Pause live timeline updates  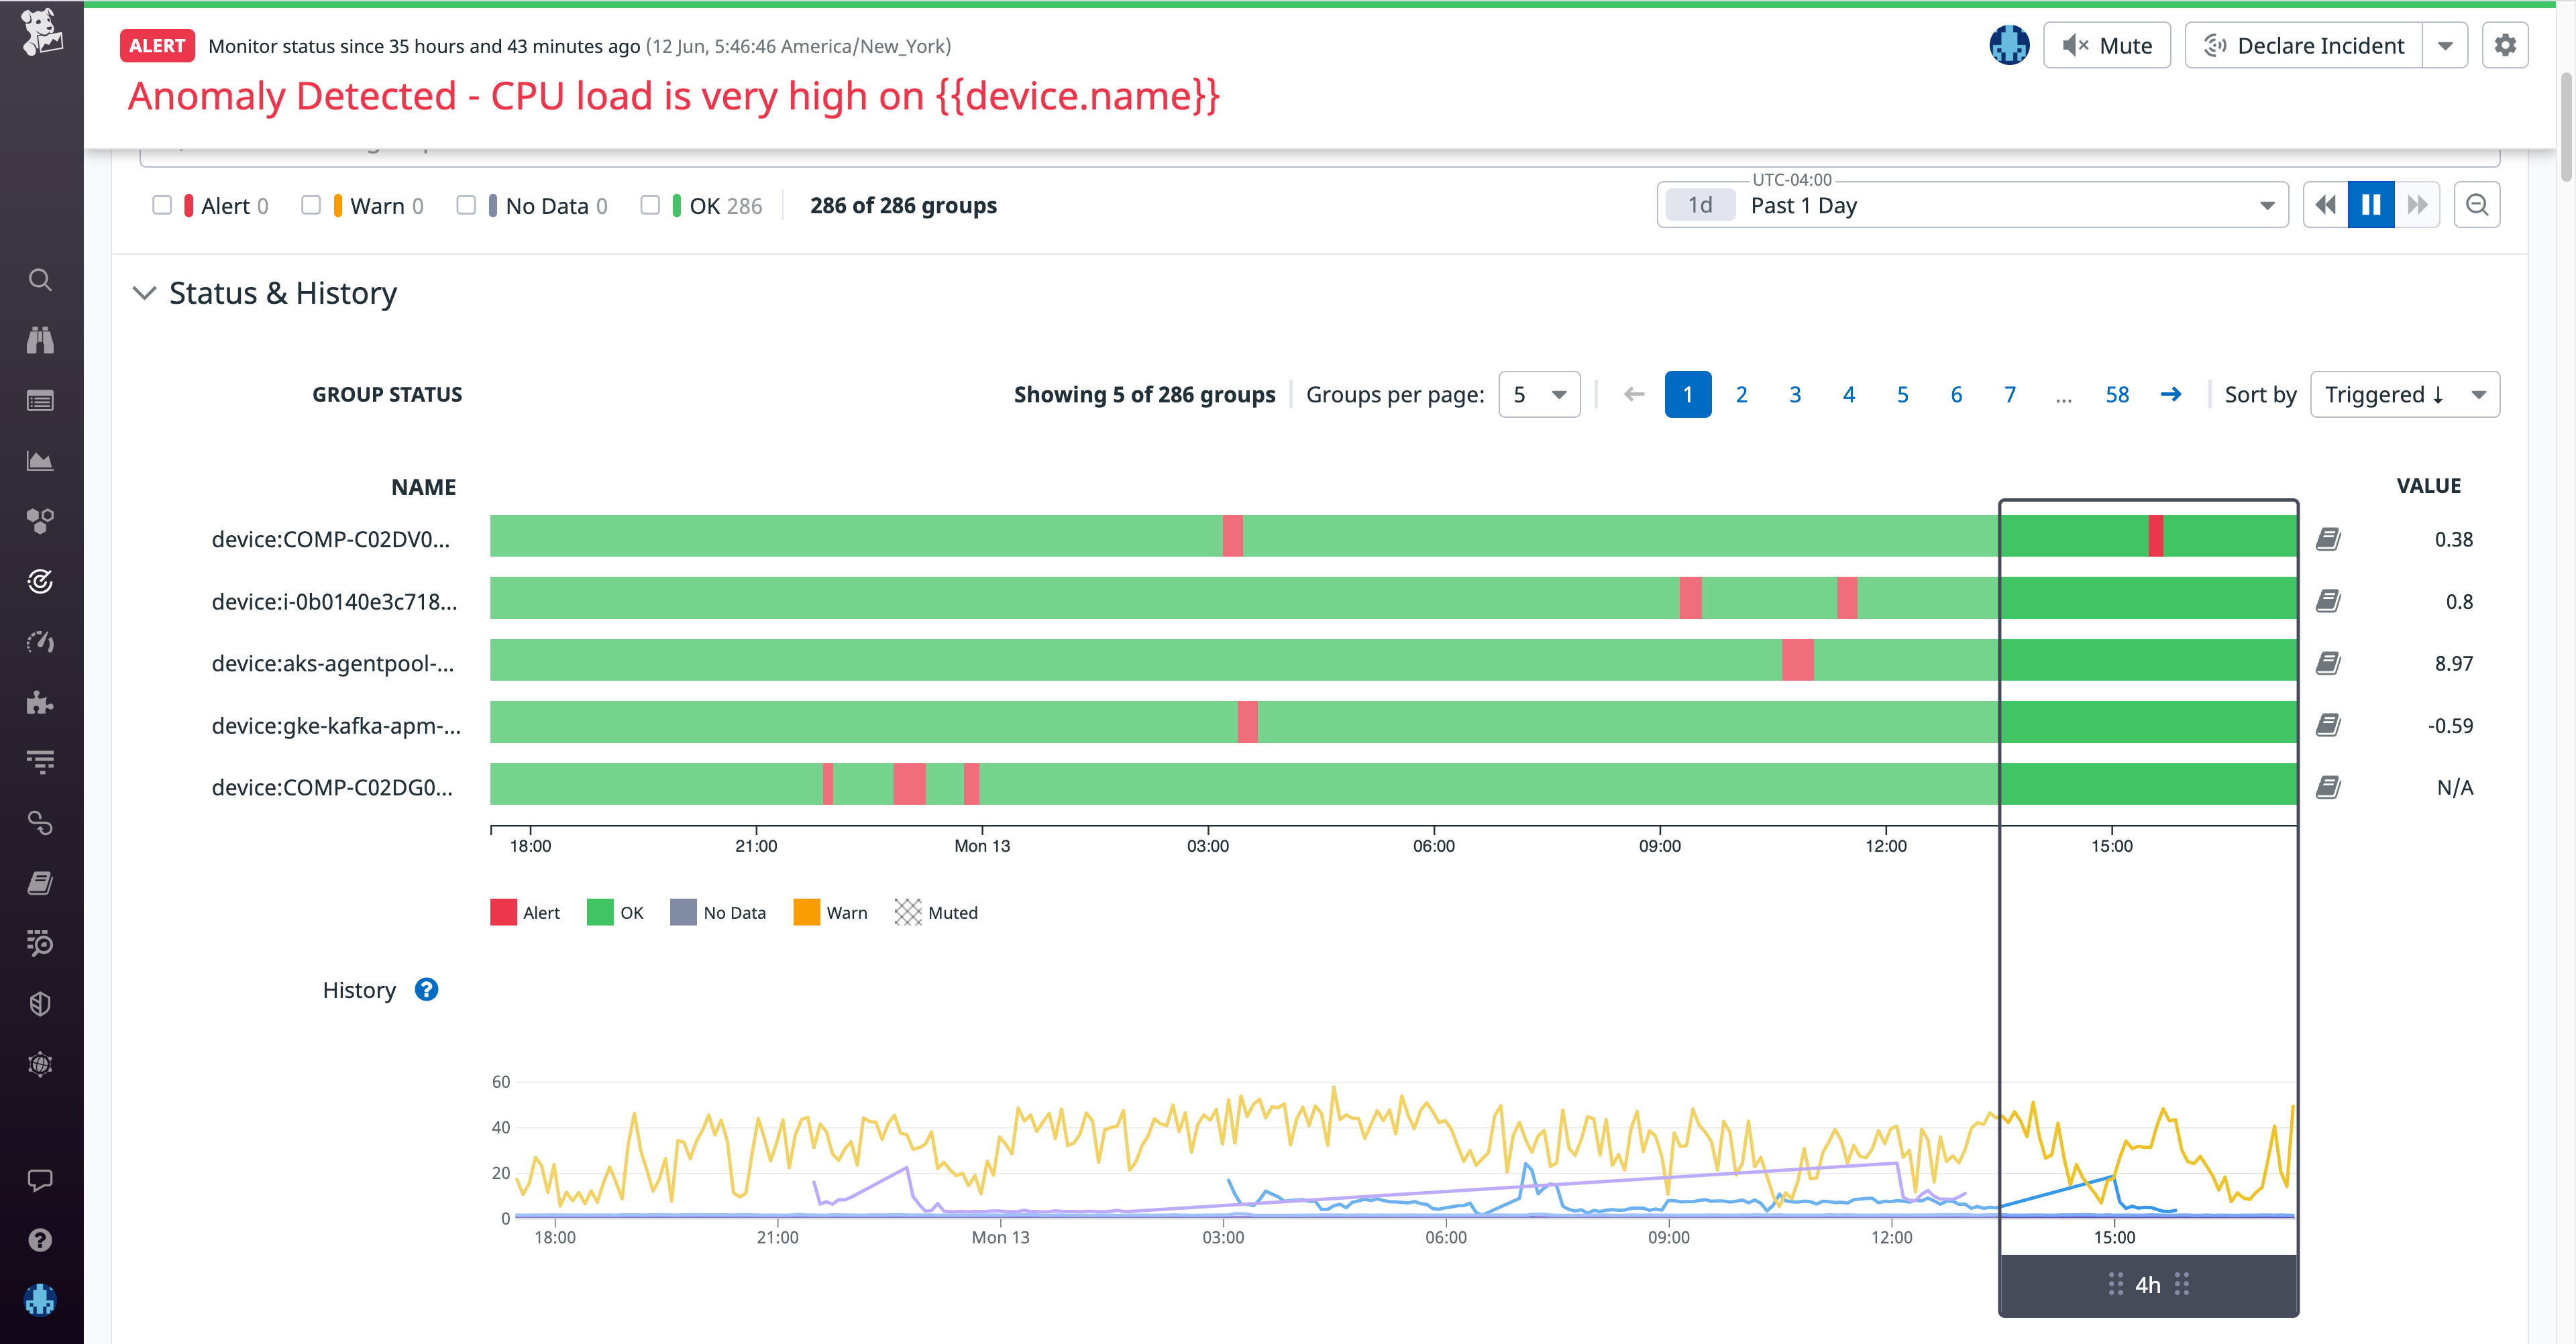point(2371,204)
